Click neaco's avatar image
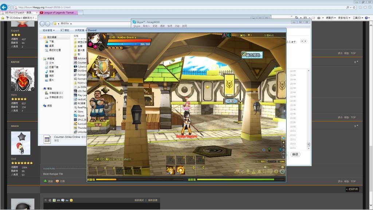The width and height of the screenshot is (373, 210). 21,143
